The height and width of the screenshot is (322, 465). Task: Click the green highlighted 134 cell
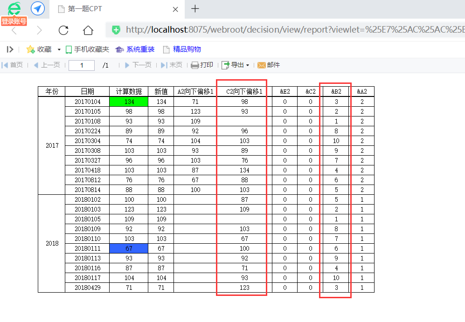click(x=129, y=102)
